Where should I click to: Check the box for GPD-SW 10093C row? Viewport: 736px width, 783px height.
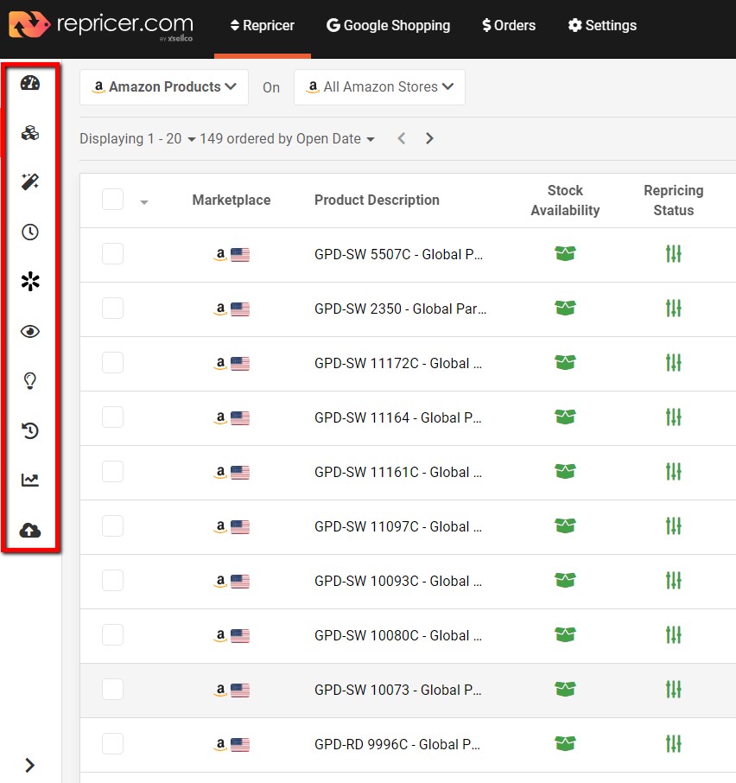113,580
